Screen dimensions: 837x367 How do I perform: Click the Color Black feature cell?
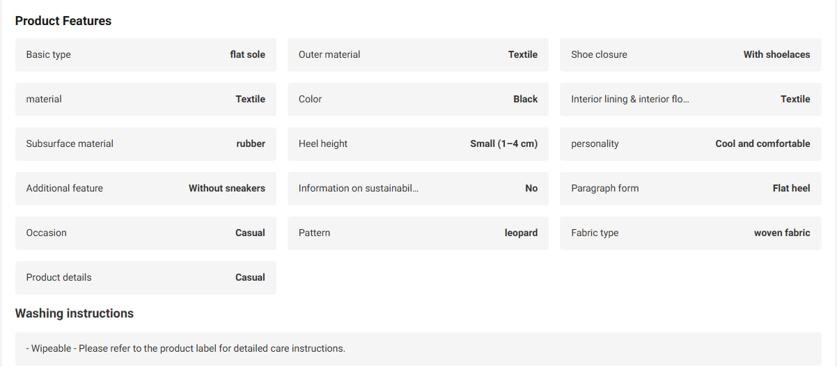coord(418,99)
